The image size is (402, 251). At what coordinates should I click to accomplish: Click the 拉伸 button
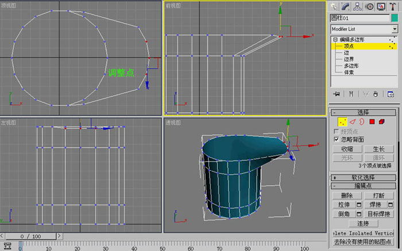(x=344, y=205)
